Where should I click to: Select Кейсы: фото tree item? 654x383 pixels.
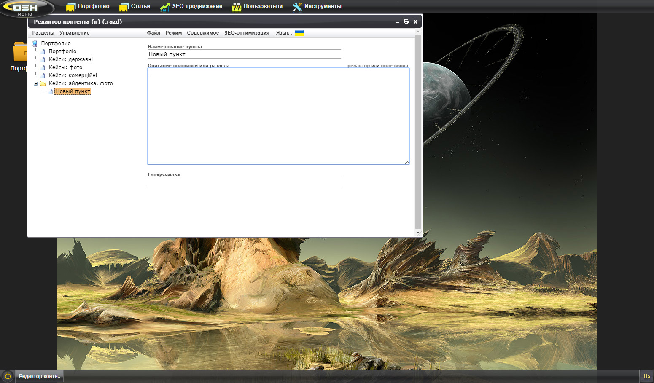(65, 67)
